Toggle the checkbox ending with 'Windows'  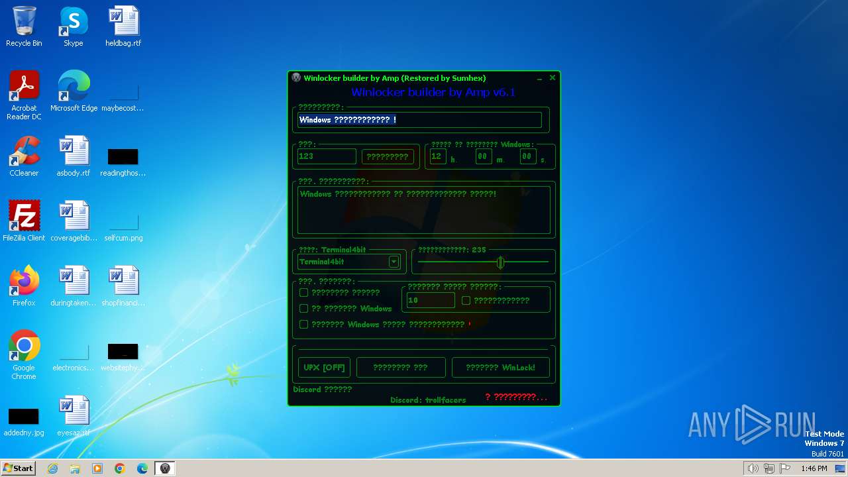tap(304, 308)
